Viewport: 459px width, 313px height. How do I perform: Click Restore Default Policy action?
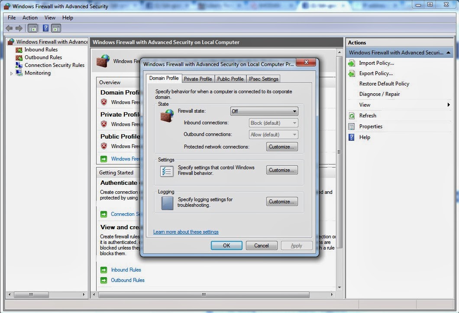(x=384, y=84)
